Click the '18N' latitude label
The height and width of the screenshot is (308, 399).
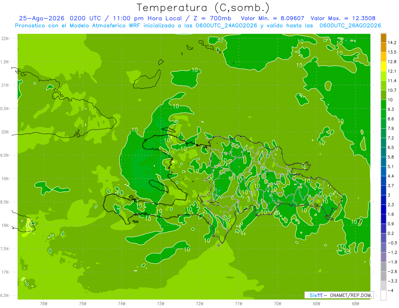click(5, 225)
